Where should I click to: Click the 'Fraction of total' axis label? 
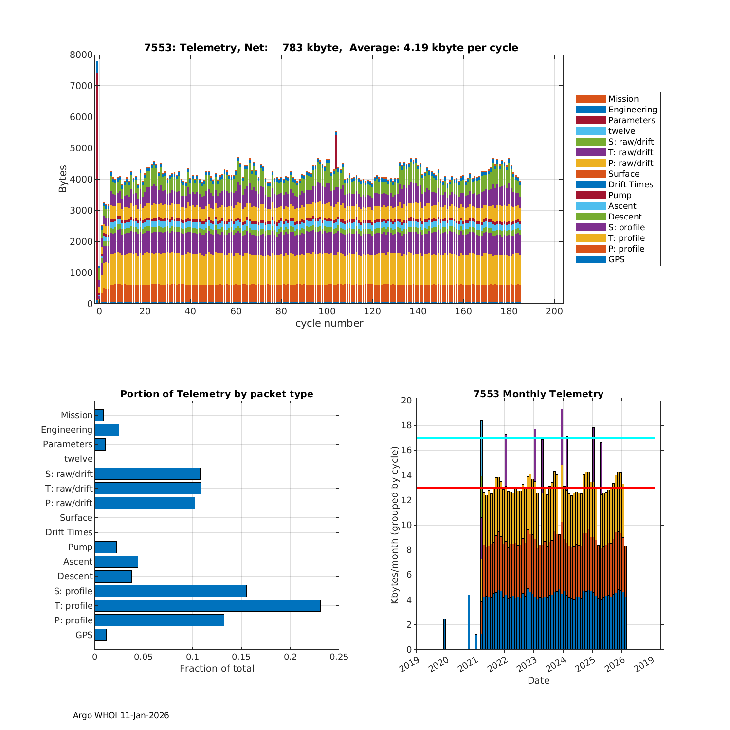coord(217,668)
